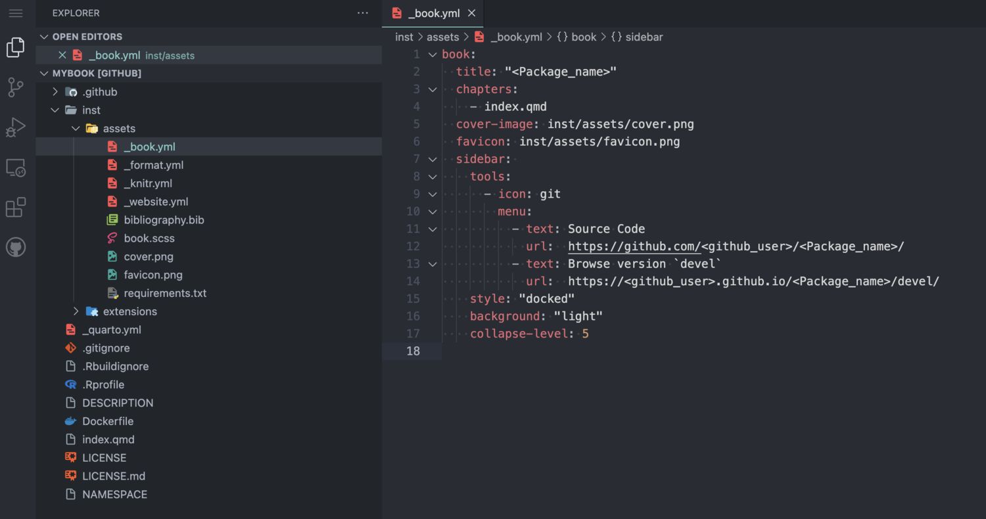The height and width of the screenshot is (519, 986).
Task: Open the Run and Debug view
Action: click(15, 127)
